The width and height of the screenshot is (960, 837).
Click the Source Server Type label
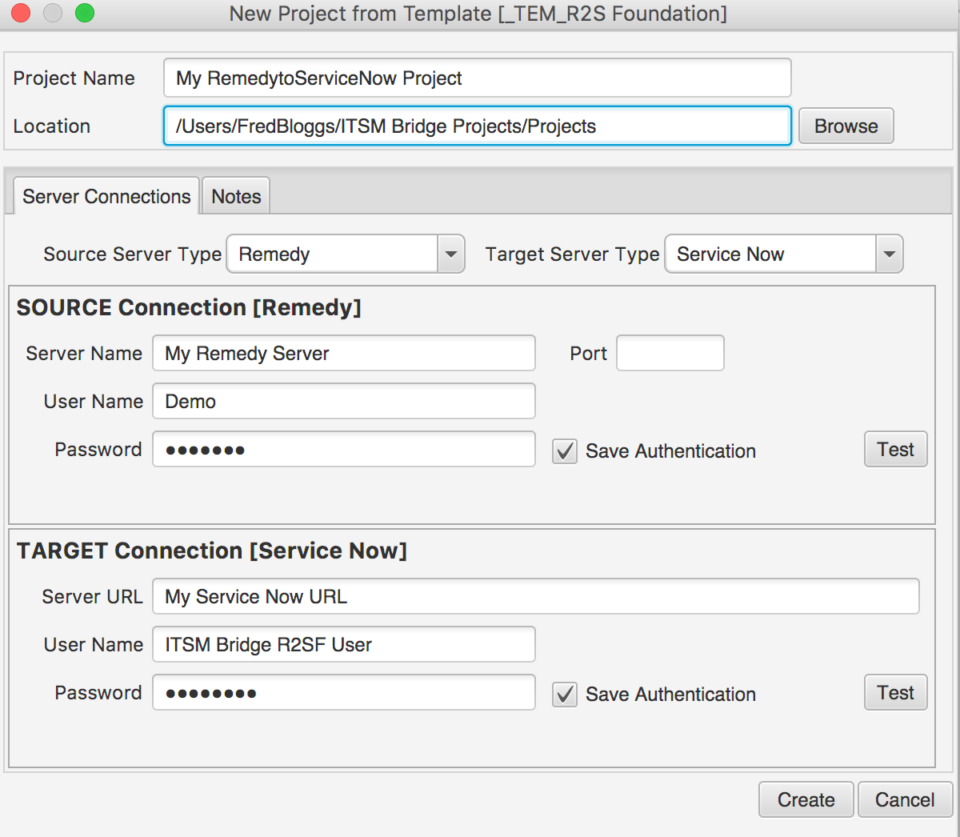132,254
